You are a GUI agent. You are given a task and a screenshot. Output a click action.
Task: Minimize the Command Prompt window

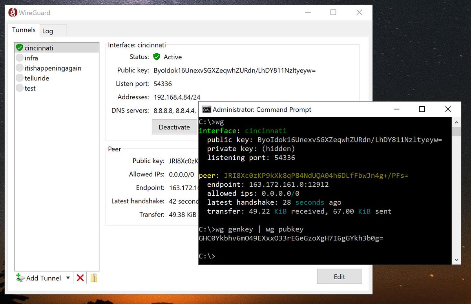(x=396, y=109)
